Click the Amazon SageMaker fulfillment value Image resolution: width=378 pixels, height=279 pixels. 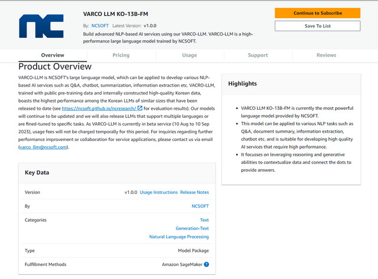tap(182, 264)
